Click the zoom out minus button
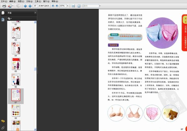Screen dimensions: 187x131 click(x=52, y=6)
